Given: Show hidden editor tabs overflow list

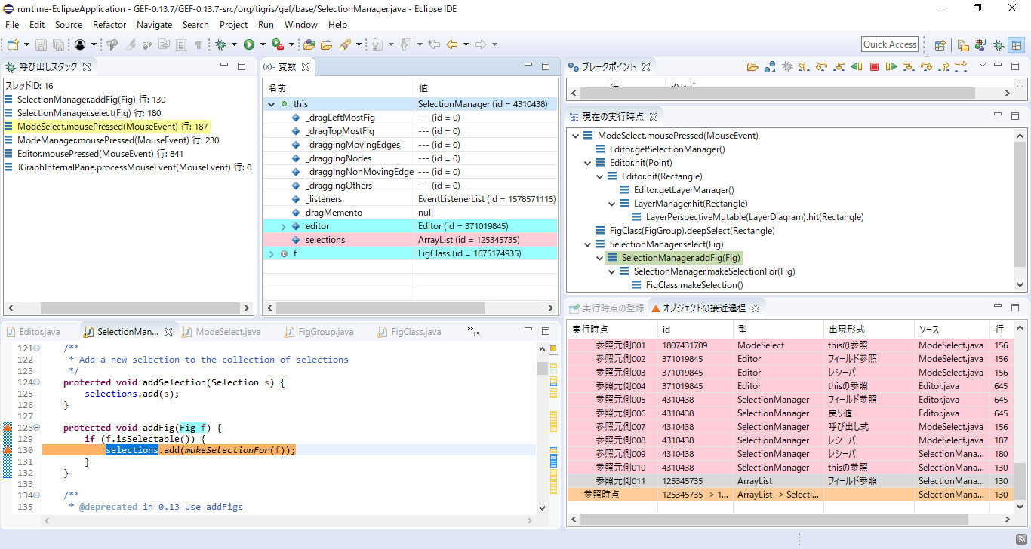Looking at the screenshot, I should pos(473,330).
